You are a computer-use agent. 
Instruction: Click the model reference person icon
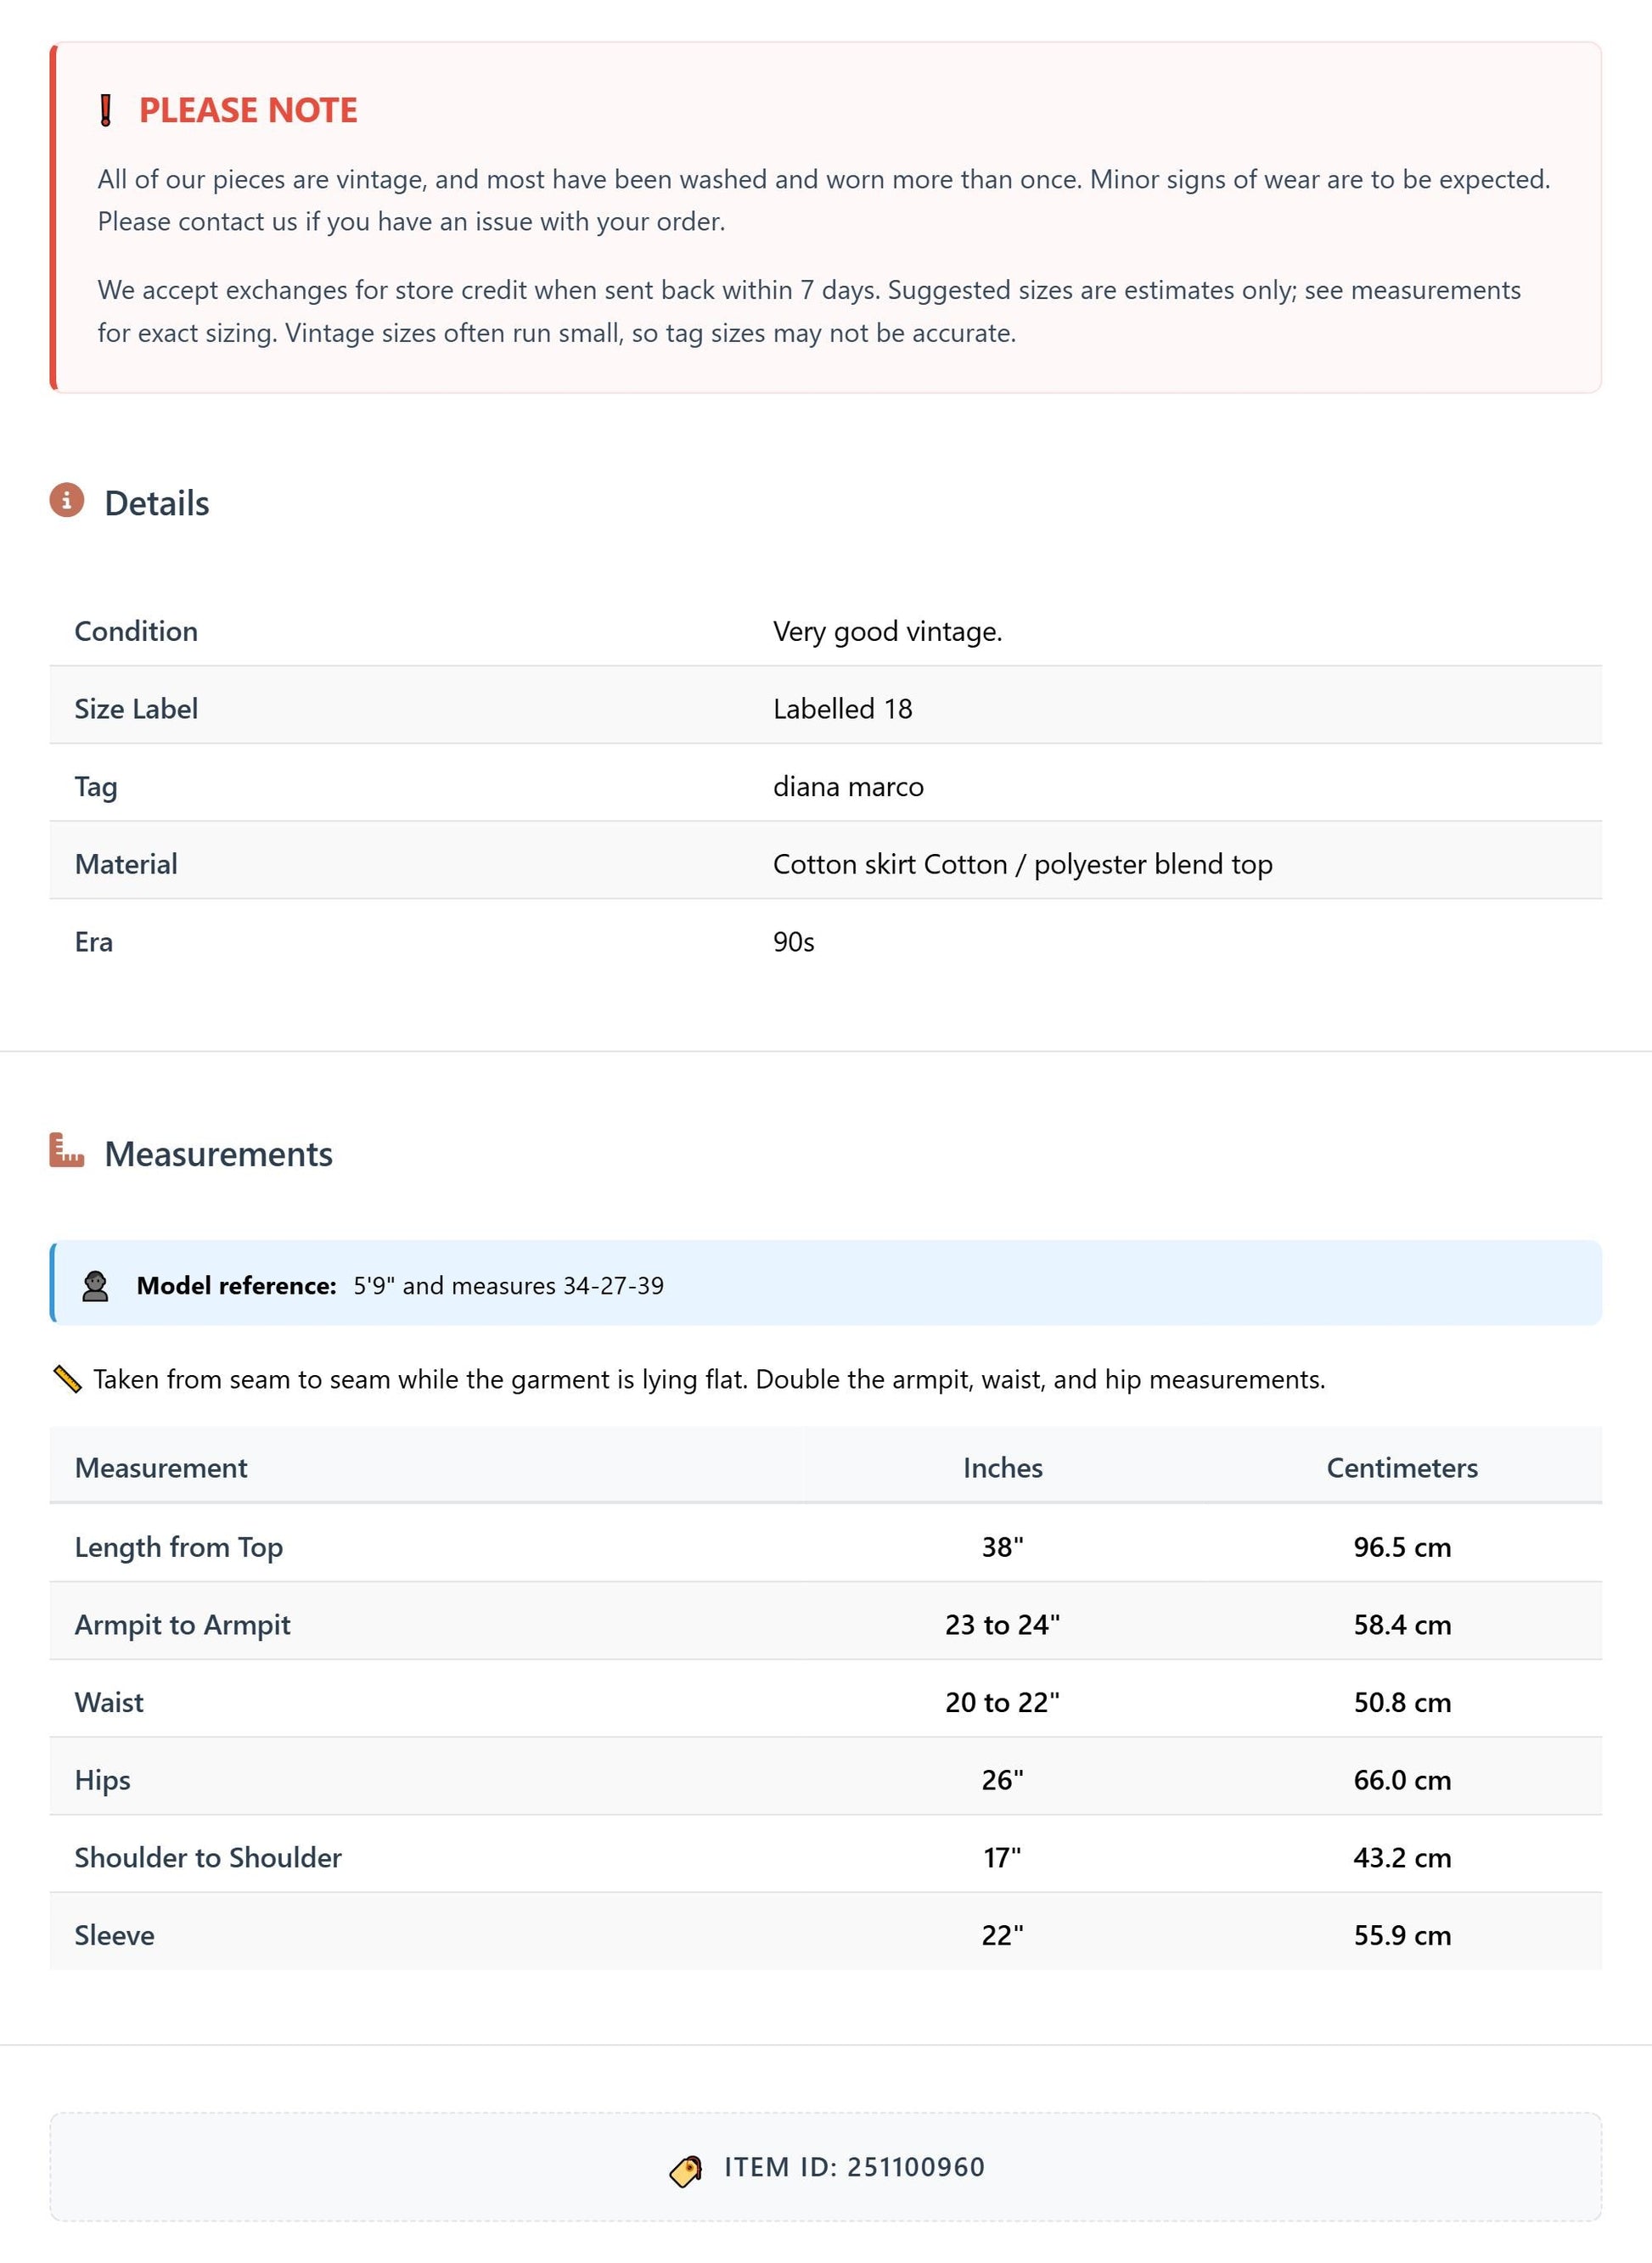coord(95,1286)
